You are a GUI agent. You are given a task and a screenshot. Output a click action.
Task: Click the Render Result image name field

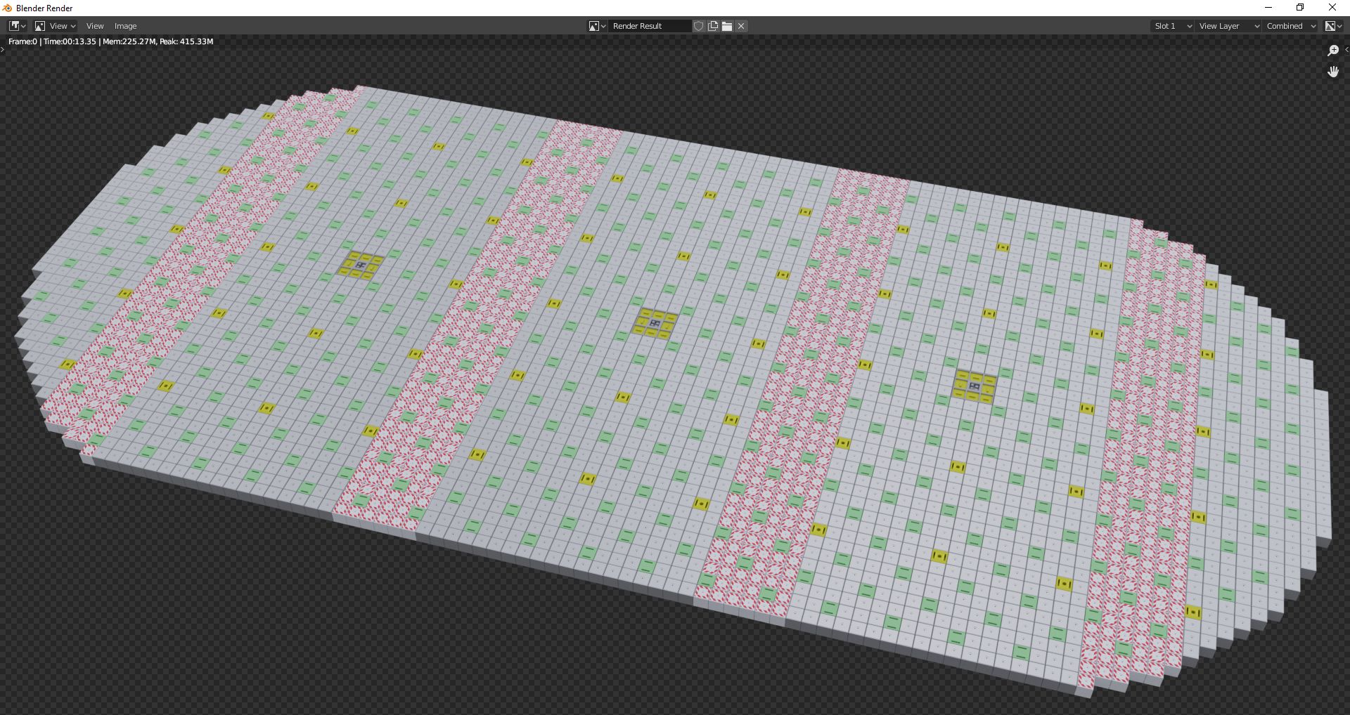(x=650, y=26)
